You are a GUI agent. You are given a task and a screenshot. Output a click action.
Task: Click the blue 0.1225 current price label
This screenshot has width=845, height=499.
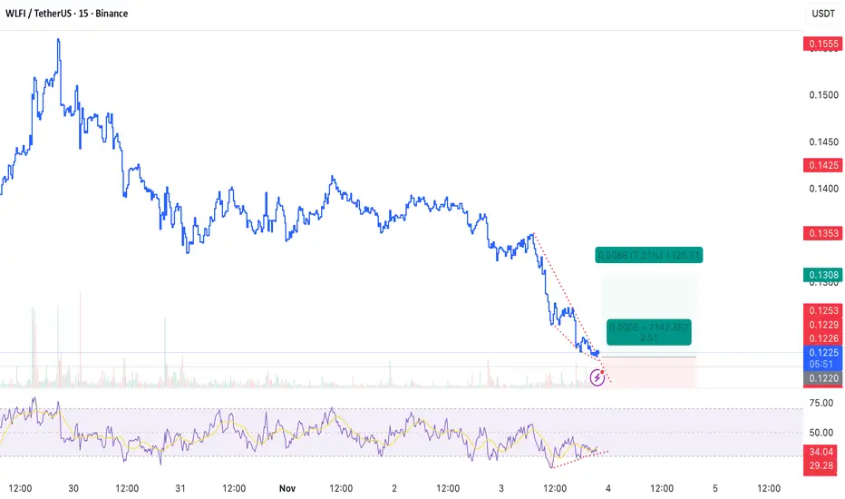(823, 352)
